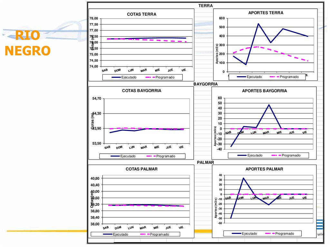Click the Cotas (m) axis title in Cotas Baygorria
This screenshot has height=247, width=330.
coord(92,121)
